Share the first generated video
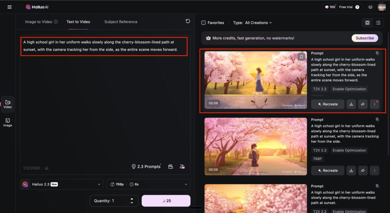The height and width of the screenshot is (213, 390). point(363,104)
